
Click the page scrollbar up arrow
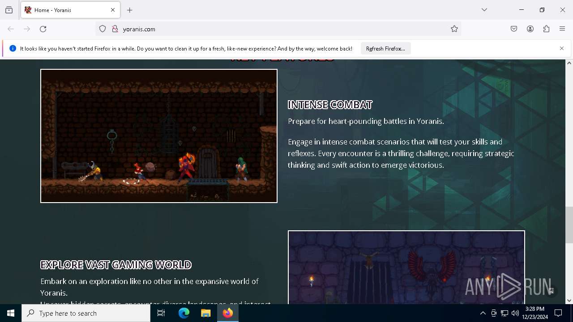569,63
